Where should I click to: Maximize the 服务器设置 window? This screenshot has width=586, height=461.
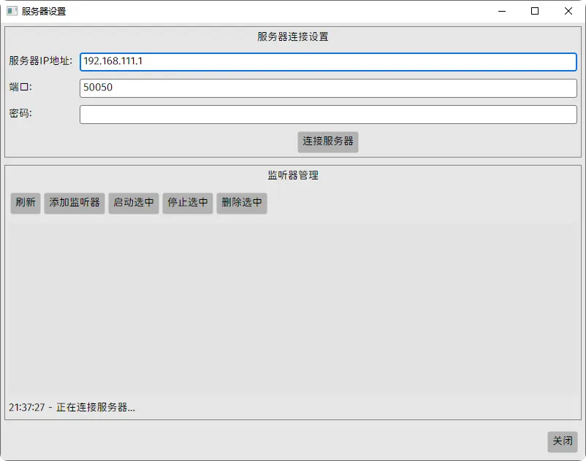click(x=535, y=11)
